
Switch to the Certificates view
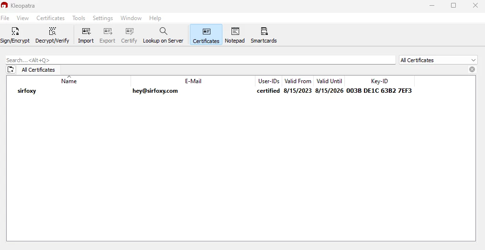[206, 35]
